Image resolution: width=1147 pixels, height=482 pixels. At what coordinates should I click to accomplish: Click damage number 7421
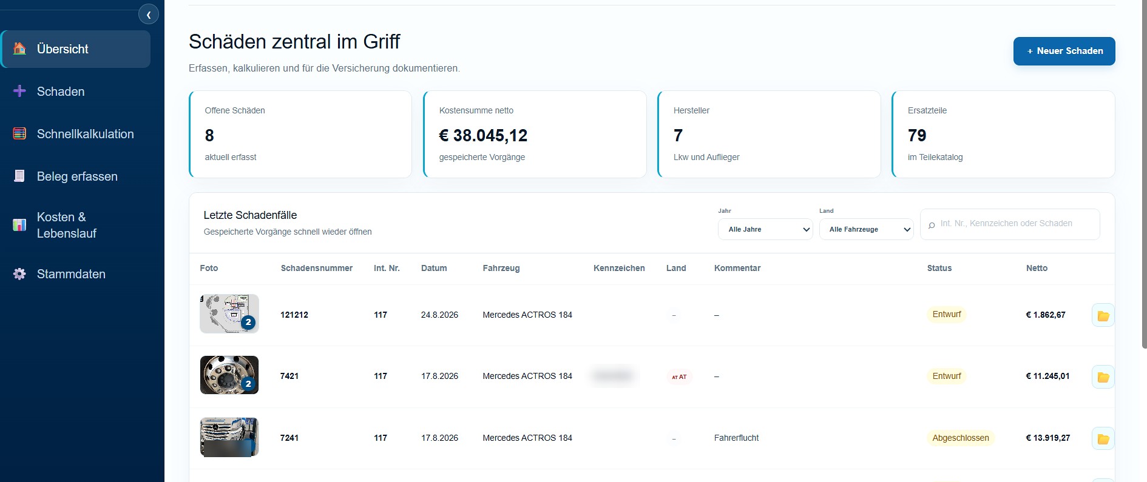pos(289,376)
